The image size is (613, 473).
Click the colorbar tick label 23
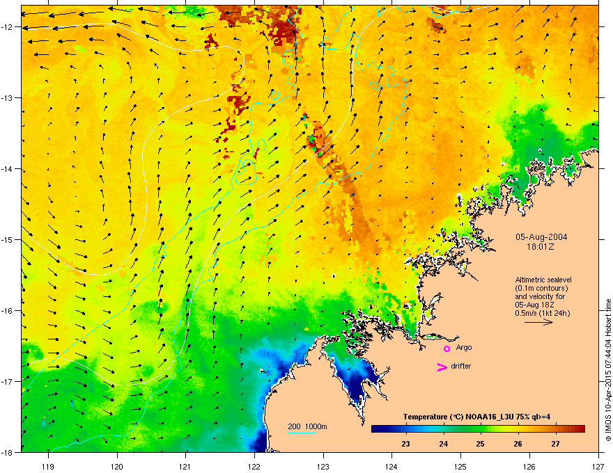tap(406, 444)
